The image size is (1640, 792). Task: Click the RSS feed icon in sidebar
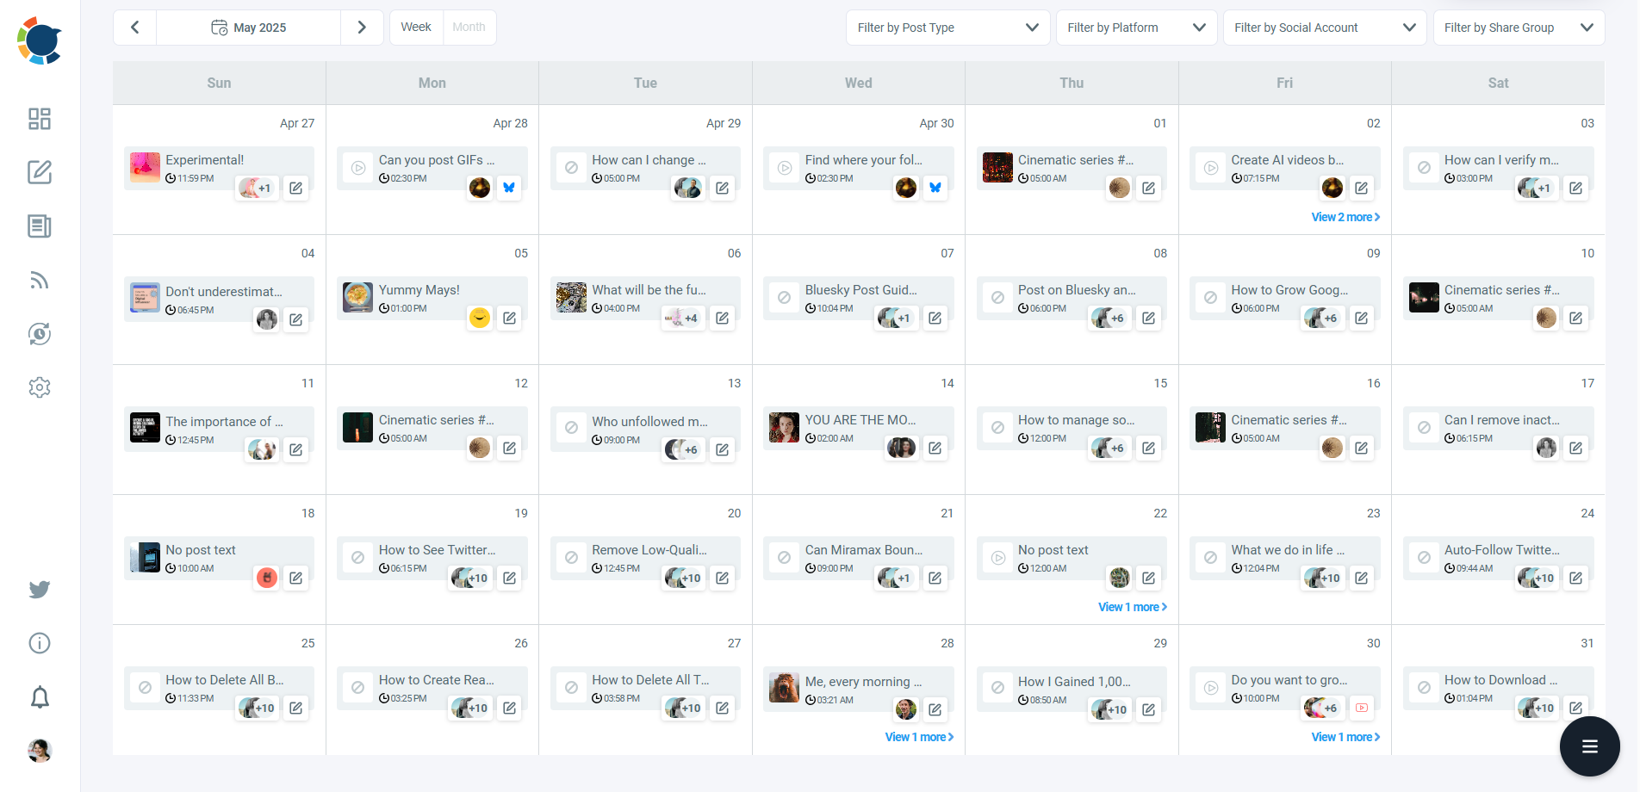point(39,280)
